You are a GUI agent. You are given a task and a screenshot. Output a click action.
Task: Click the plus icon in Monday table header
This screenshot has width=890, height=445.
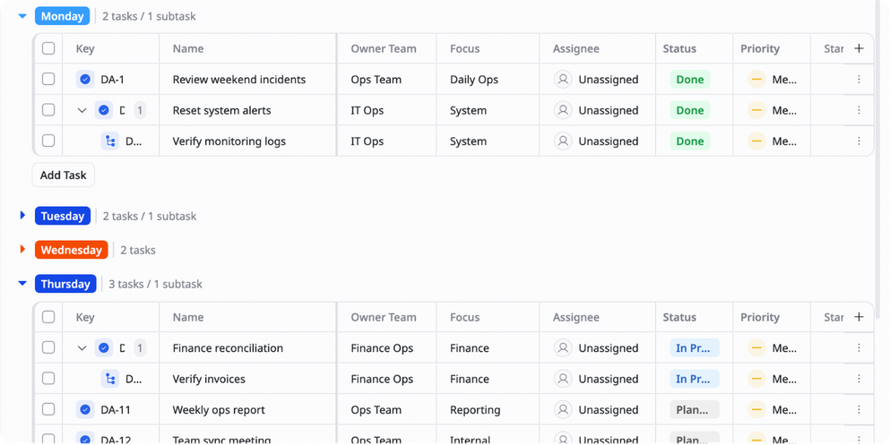click(x=859, y=48)
